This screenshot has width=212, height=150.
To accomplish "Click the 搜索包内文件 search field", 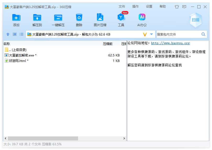I will tap(178, 34).
